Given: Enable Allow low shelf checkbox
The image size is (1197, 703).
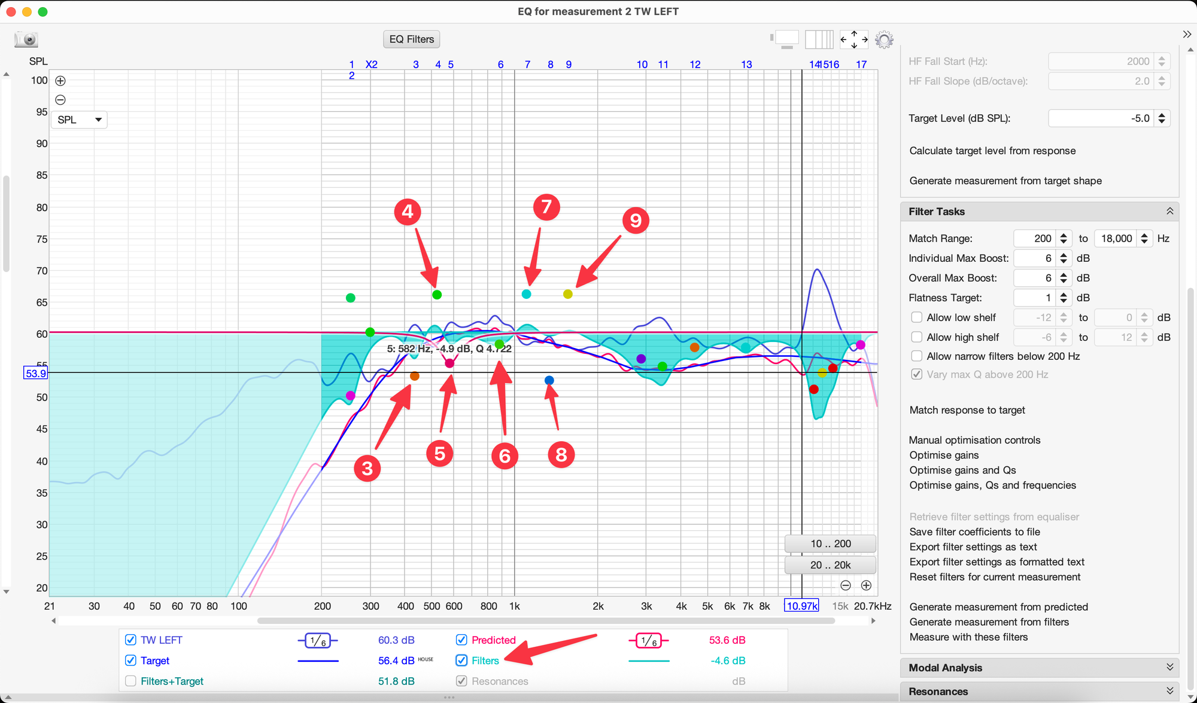Looking at the screenshot, I should tap(916, 317).
